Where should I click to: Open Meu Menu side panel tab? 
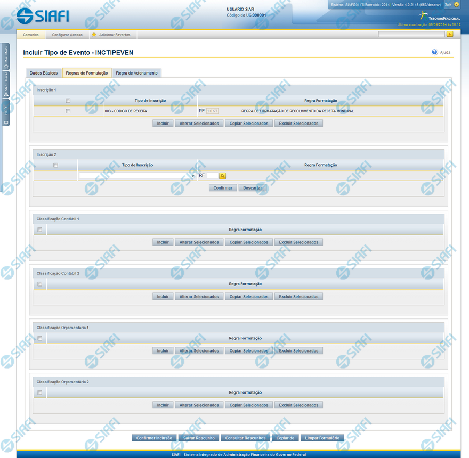click(x=6, y=56)
